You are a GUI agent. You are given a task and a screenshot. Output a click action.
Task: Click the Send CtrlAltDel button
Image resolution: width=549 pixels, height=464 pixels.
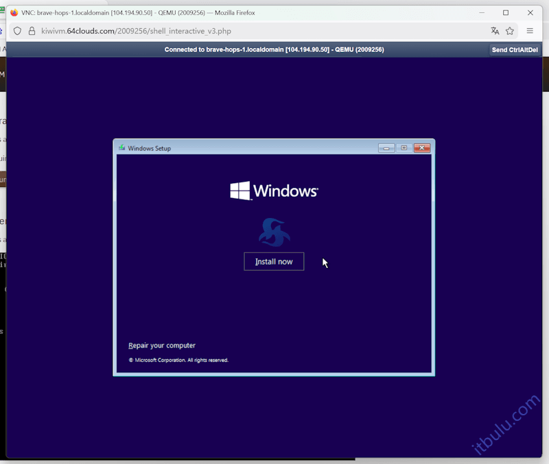pos(514,49)
